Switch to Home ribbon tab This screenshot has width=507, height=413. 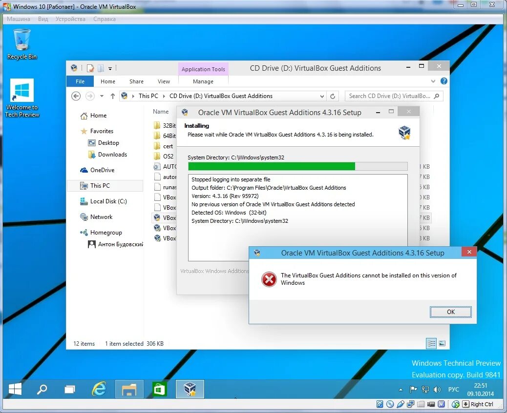click(107, 81)
